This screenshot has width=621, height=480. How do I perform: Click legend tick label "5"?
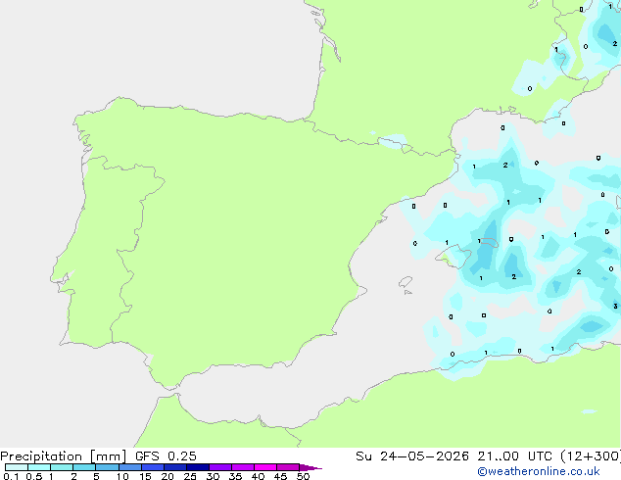point(96,476)
